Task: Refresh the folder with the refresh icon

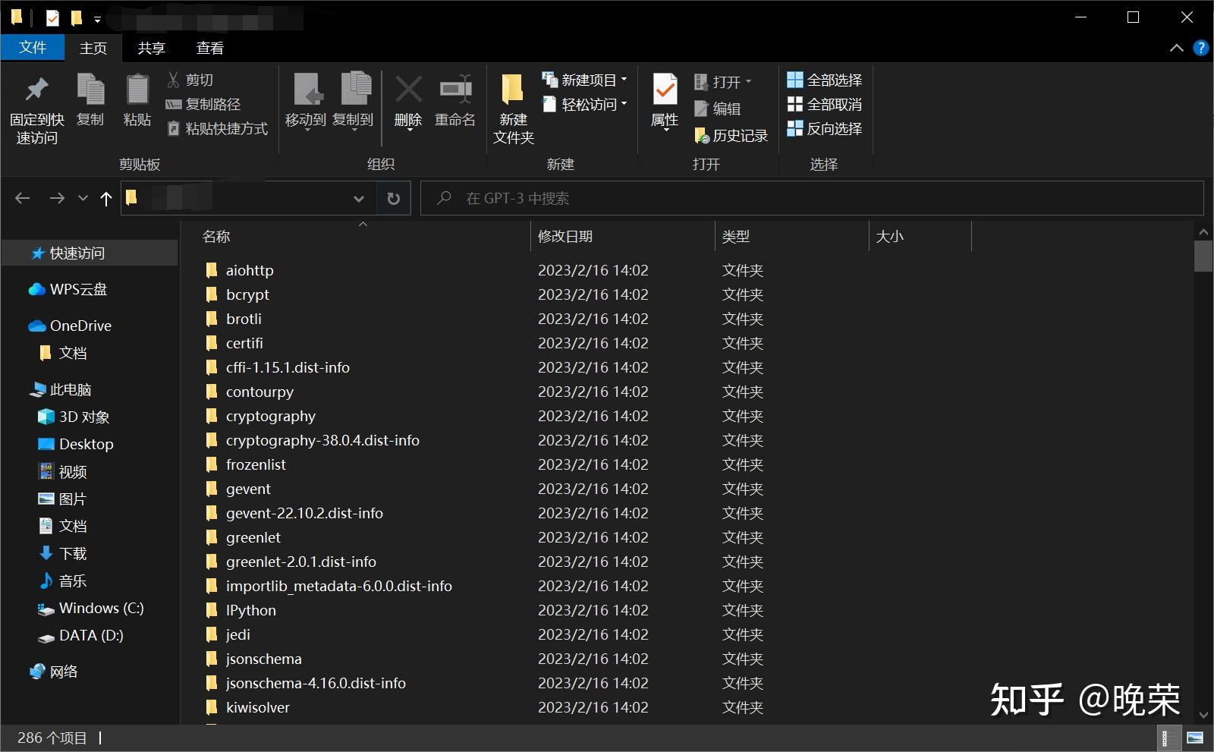Action: [x=393, y=198]
